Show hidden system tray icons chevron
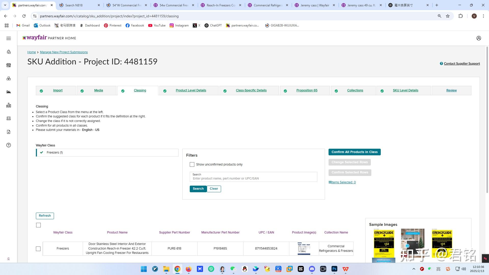489x275 pixels. click(414, 269)
